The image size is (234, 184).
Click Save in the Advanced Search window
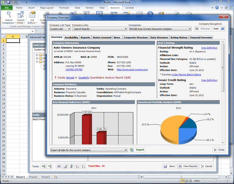click(169, 166)
